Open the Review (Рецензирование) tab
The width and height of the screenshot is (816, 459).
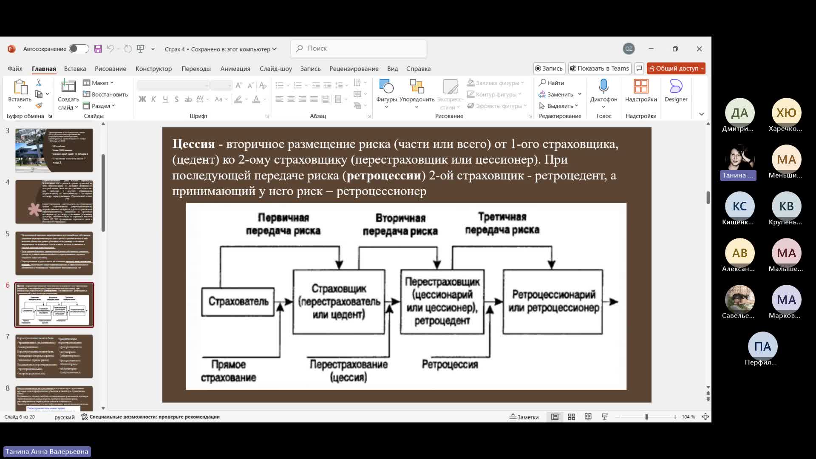(x=354, y=69)
